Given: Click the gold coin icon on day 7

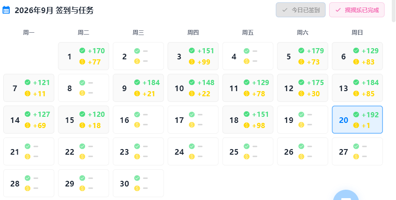Looking at the screenshot, I should tap(28, 93).
